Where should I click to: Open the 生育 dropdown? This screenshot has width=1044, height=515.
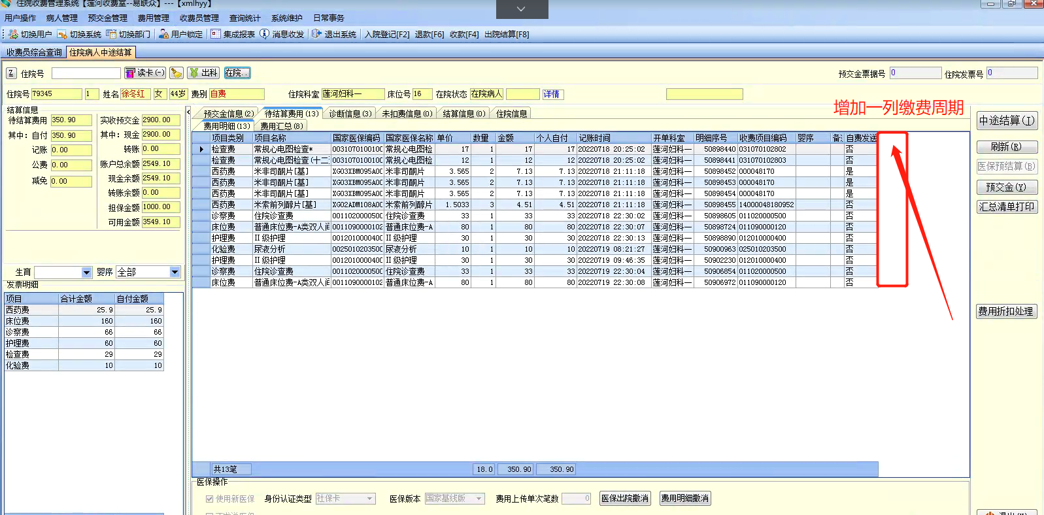[x=87, y=272]
